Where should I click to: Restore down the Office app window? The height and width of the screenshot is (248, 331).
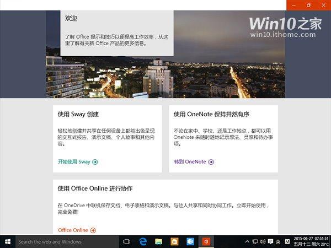coord(308,5)
